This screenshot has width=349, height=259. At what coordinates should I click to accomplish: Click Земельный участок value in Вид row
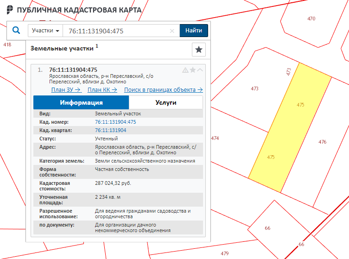coord(118,114)
